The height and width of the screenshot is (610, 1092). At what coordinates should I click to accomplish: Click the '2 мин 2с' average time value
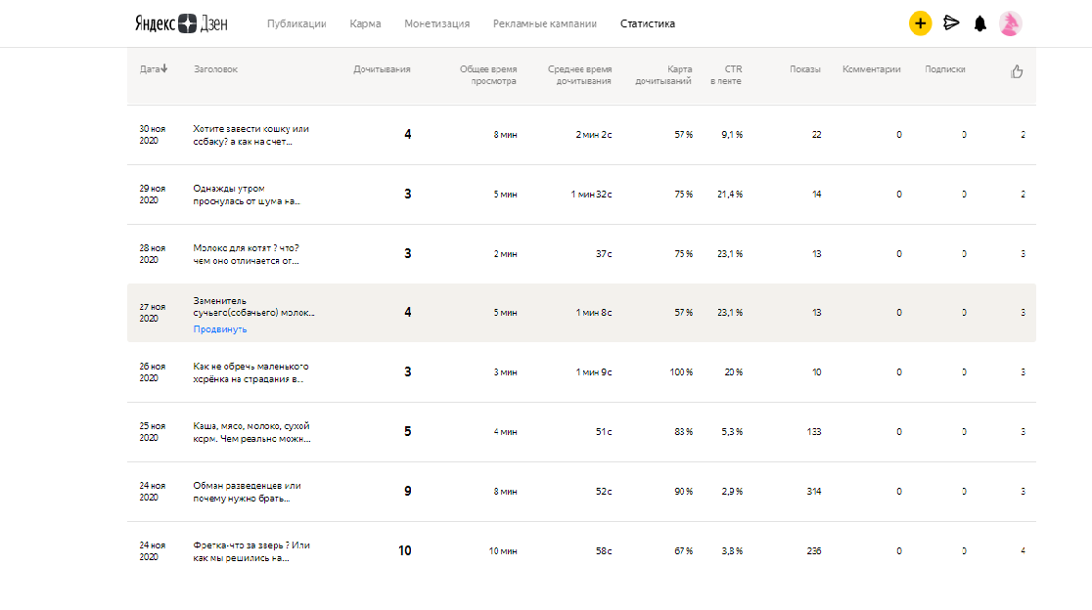coord(593,135)
